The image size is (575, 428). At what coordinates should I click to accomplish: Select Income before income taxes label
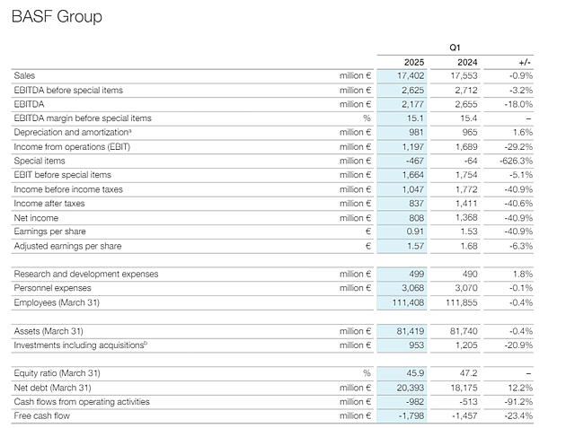pos(68,189)
